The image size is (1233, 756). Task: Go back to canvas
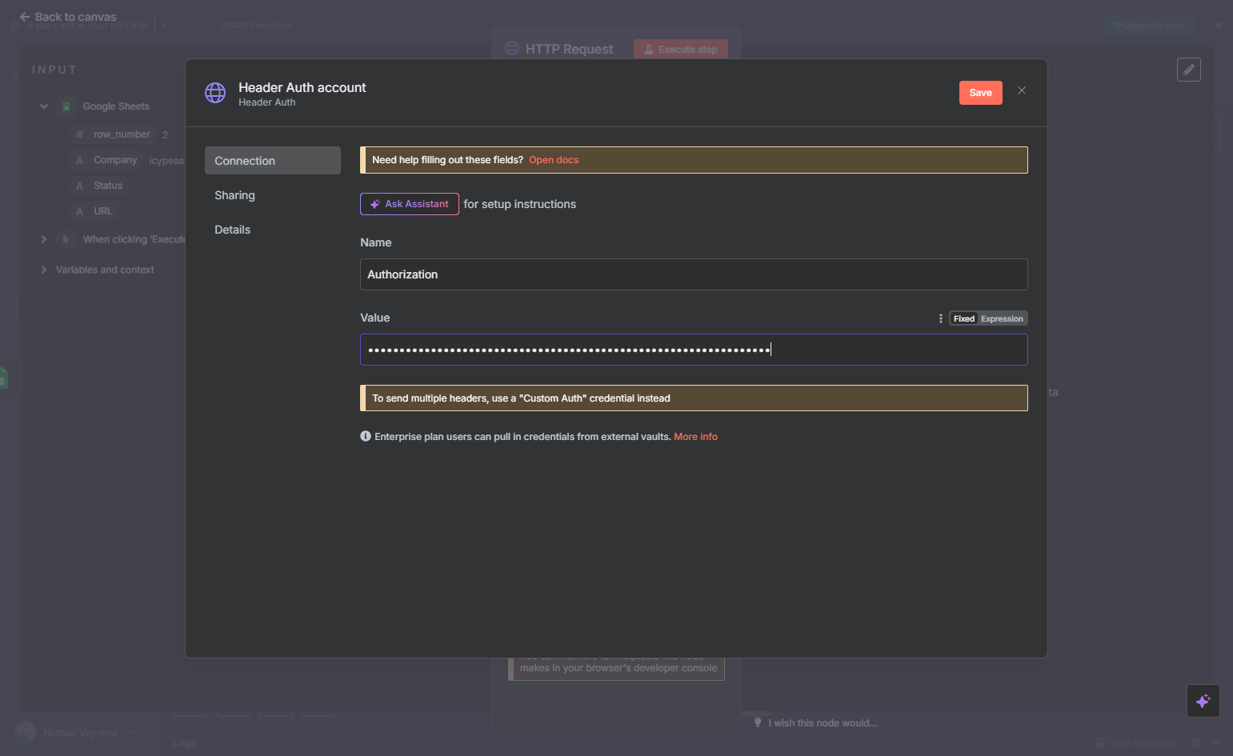(x=68, y=17)
